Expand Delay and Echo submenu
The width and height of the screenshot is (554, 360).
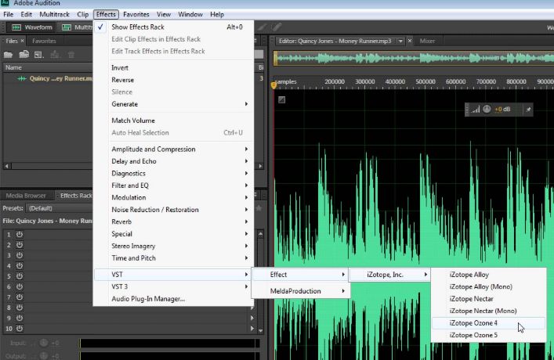[x=173, y=161]
